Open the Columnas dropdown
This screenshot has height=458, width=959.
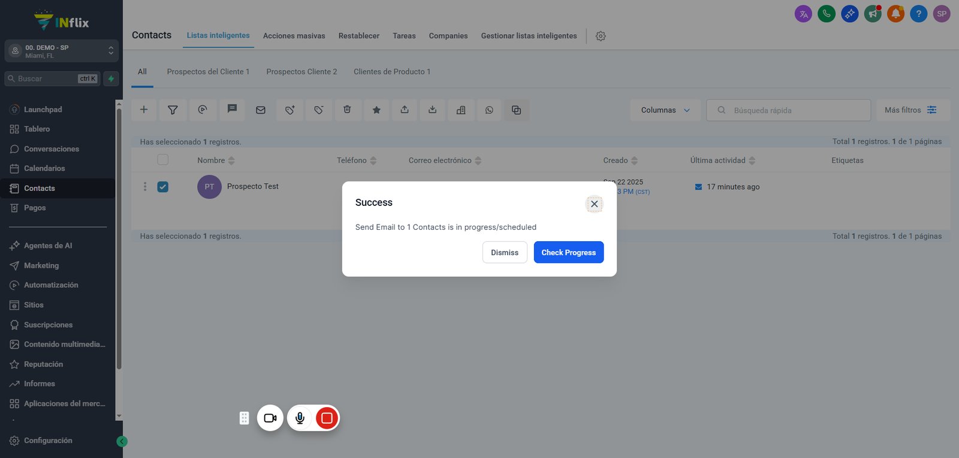(x=665, y=110)
